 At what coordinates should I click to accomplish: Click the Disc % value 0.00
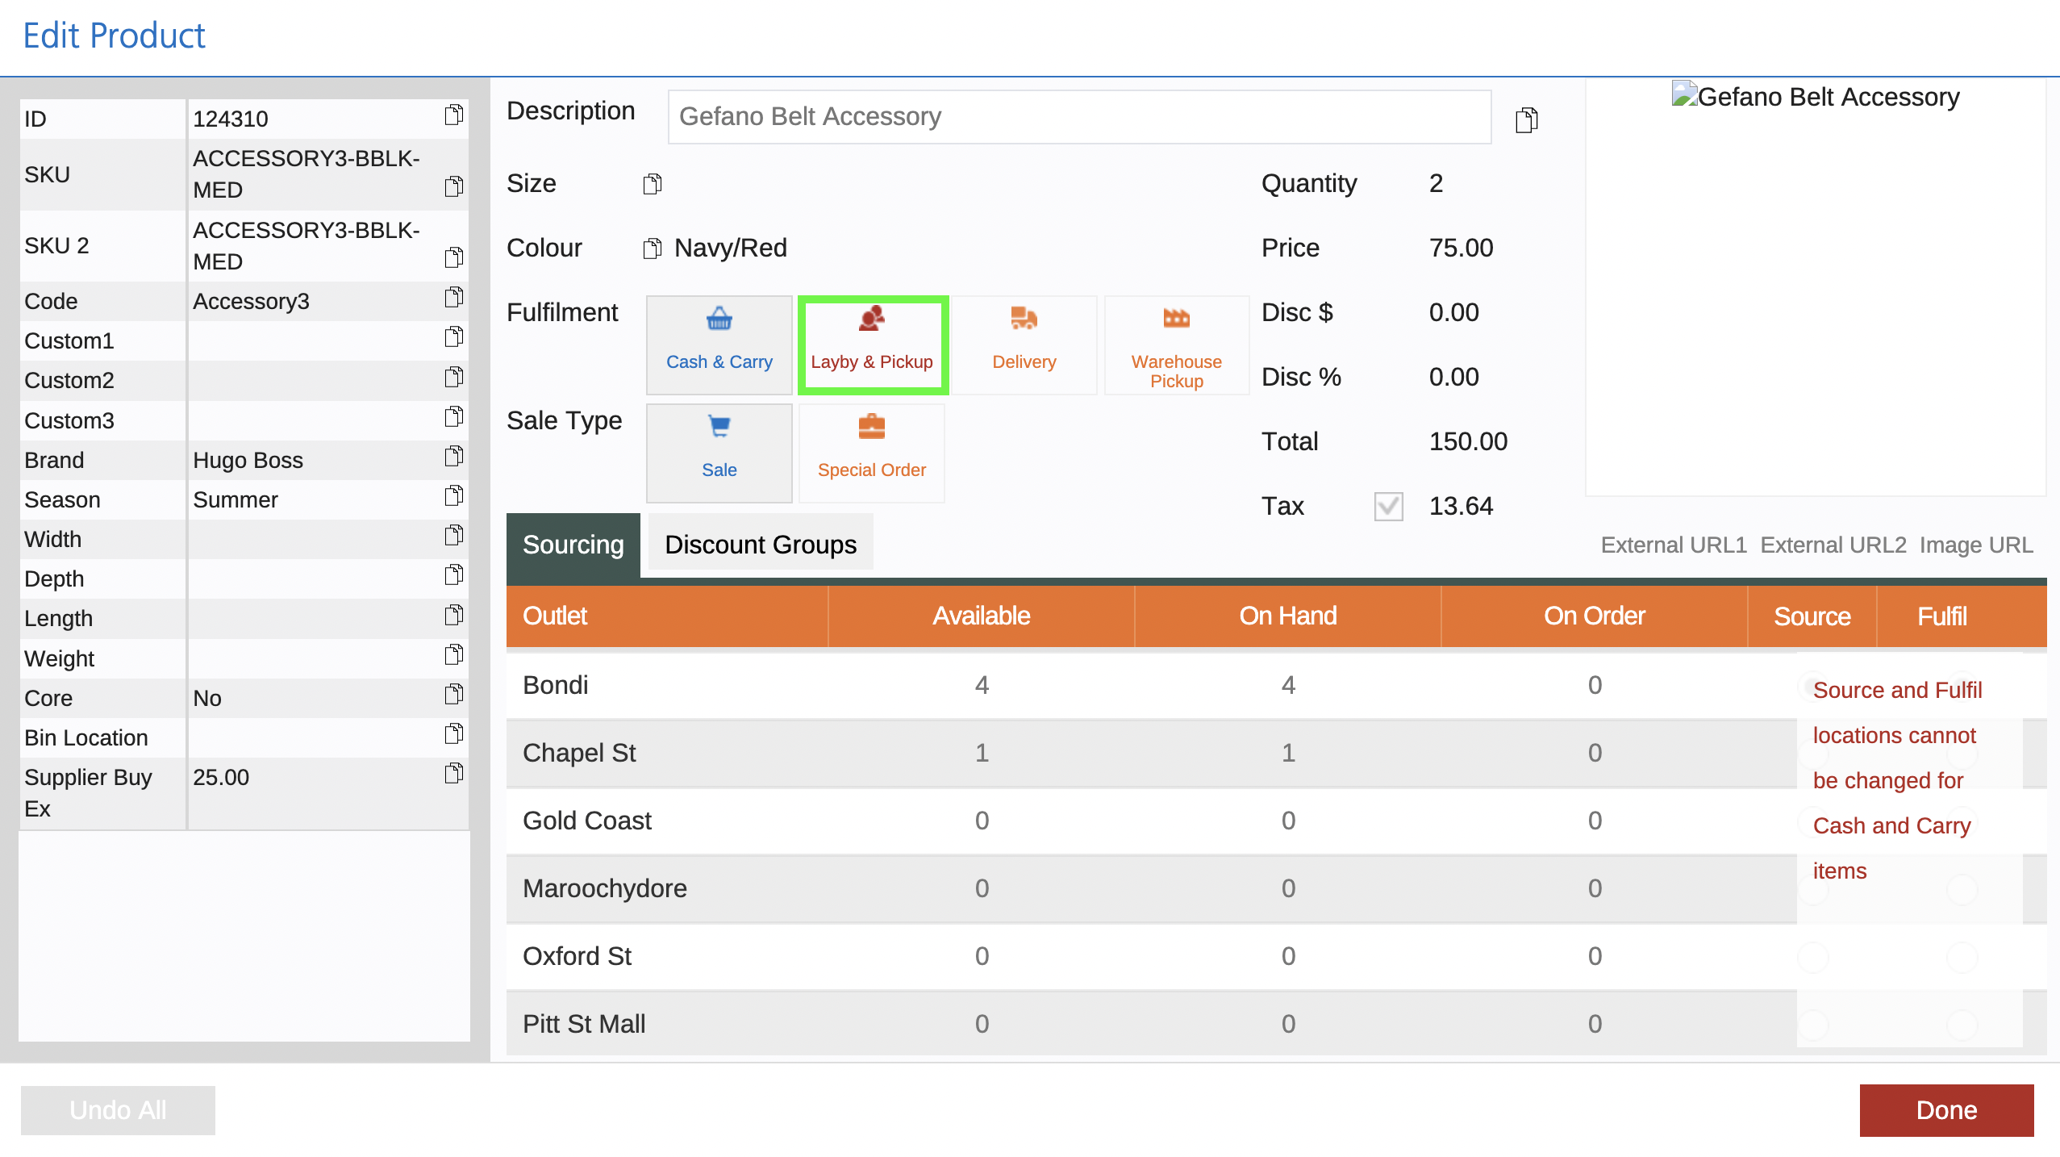[x=1453, y=378]
